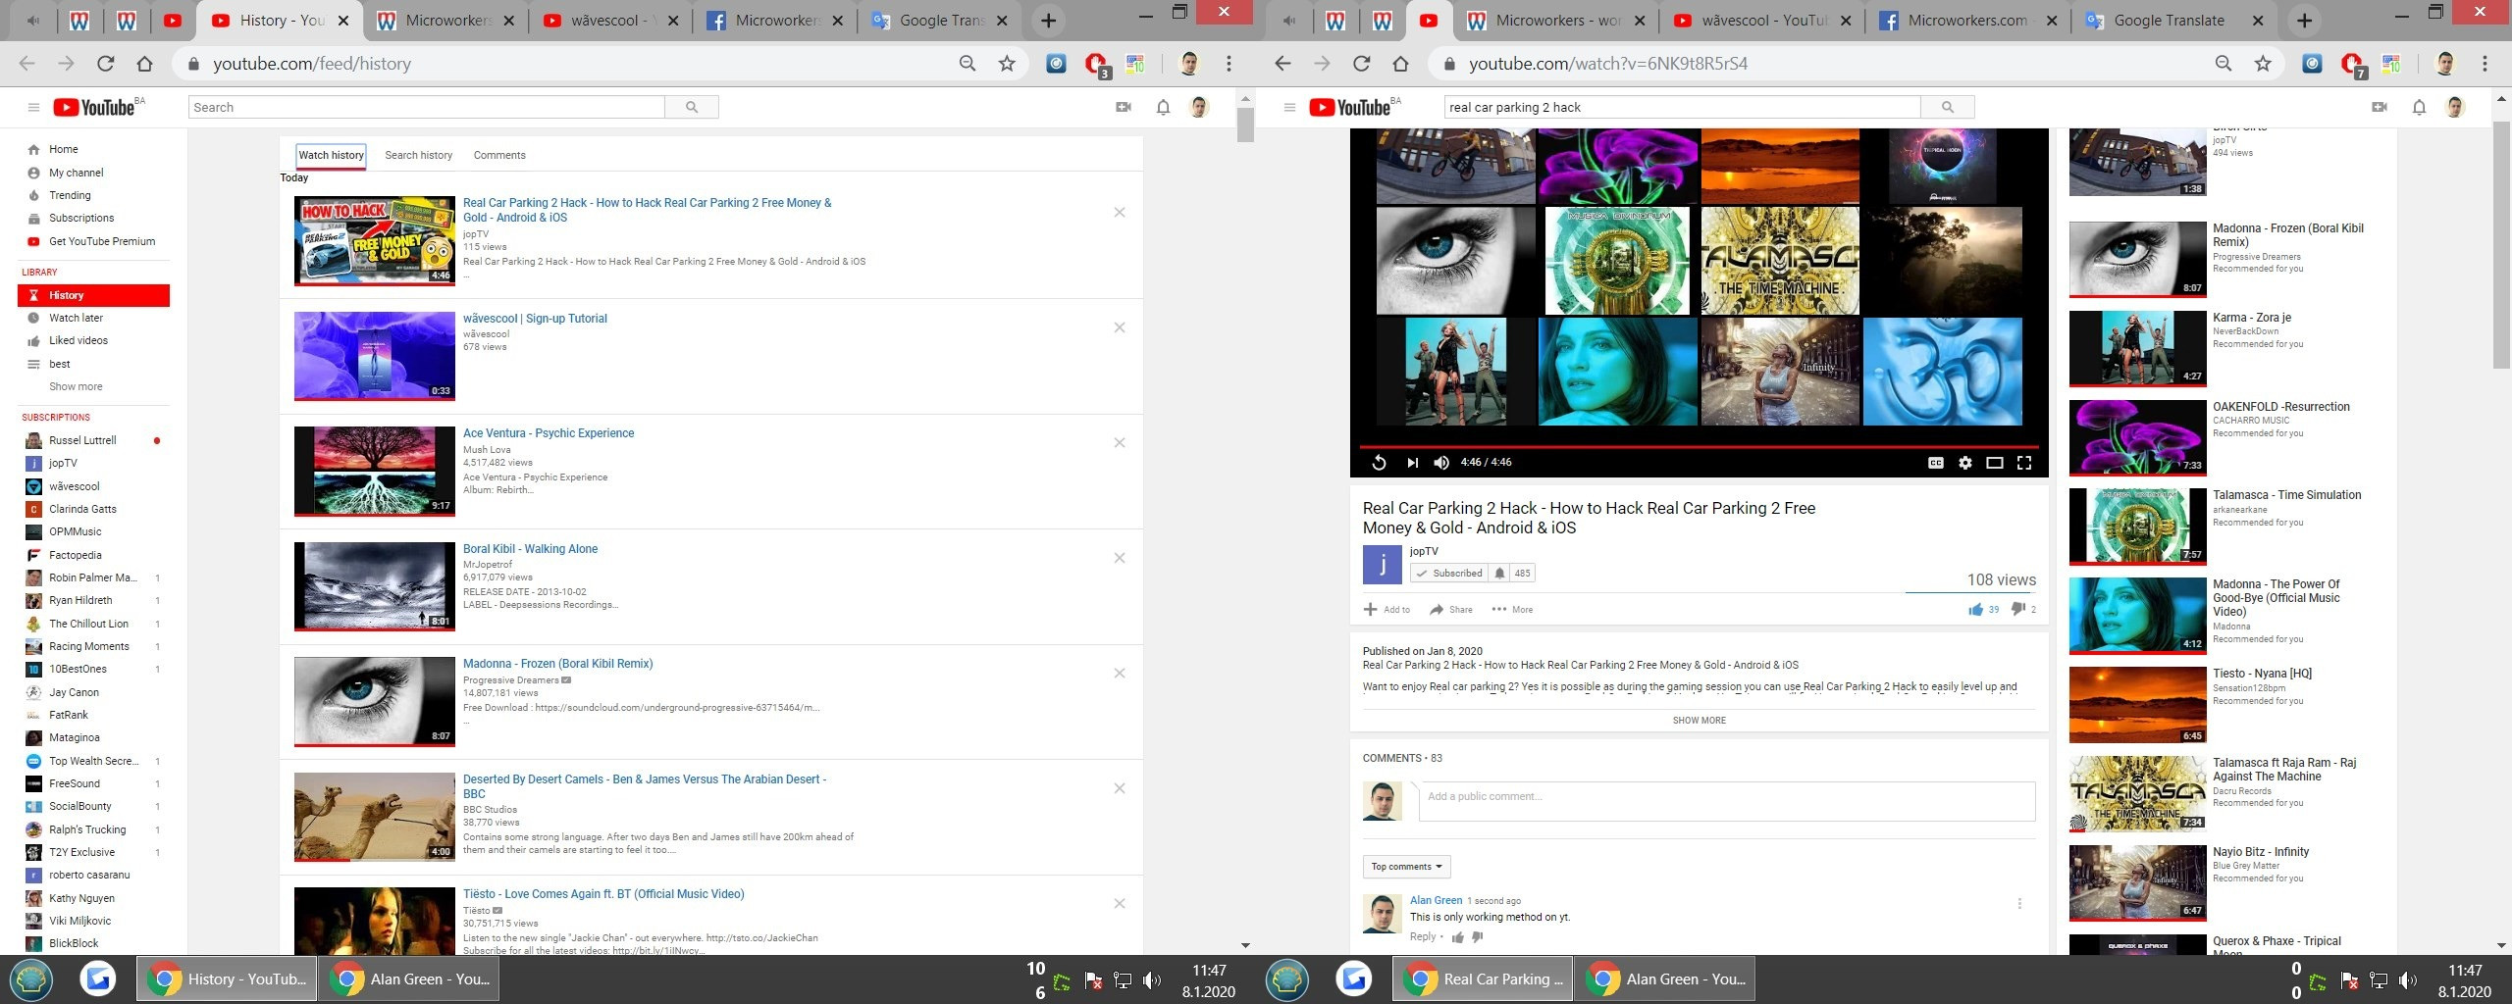Viewport: 2512px width, 1004px height.
Task: Open Tiesto - Nyana [HQ] recommended thumbnail
Action: click(x=2137, y=705)
